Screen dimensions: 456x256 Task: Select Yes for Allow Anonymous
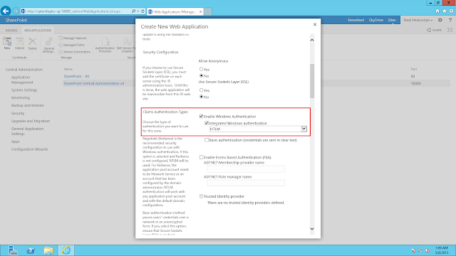coord(201,69)
